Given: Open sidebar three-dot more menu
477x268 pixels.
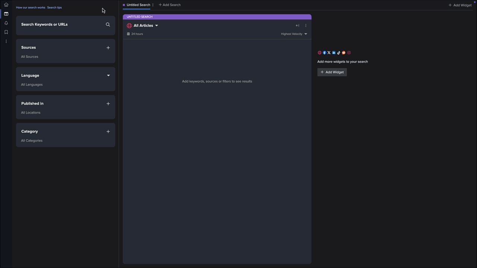Looking at the screenshot, I should click(x=6, y=41).
